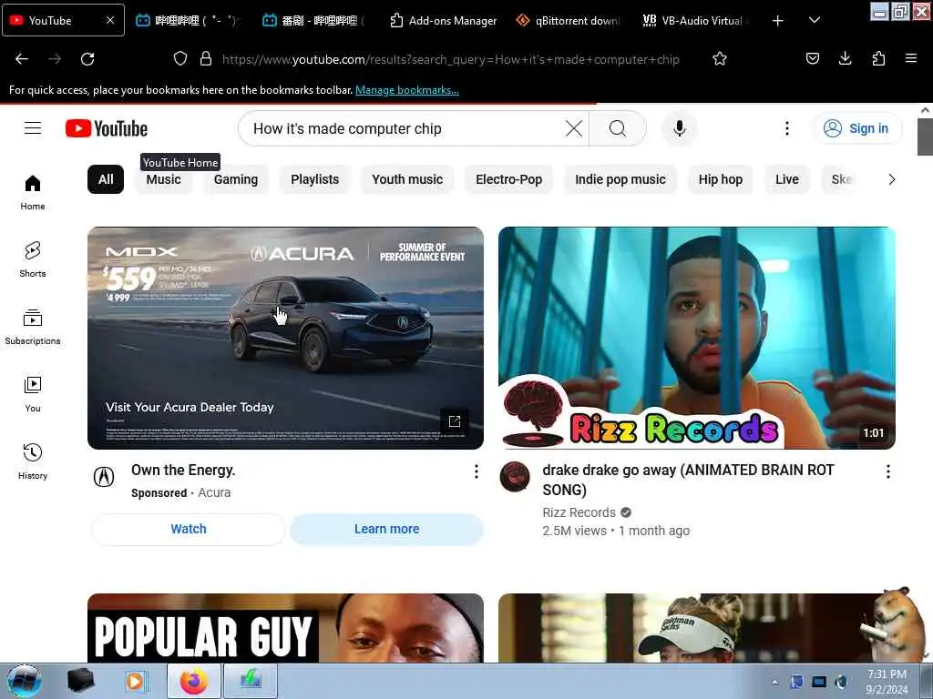
Task: Select the Youth music chip
Action: click(407, 179)
